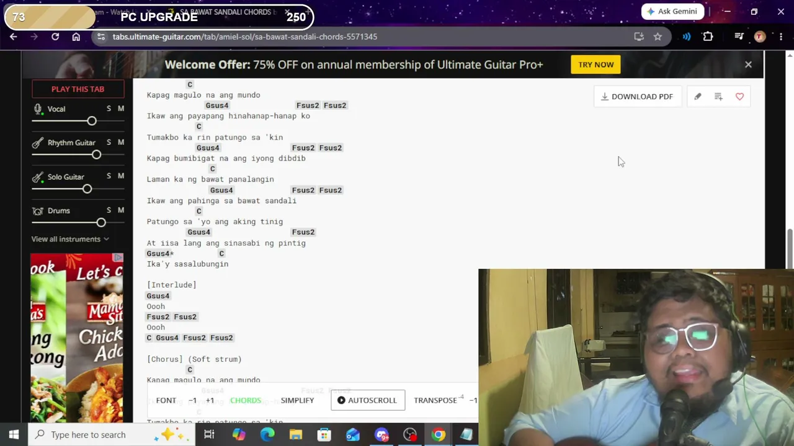Click the install app icon in address bar
This screenshot has width=794, height=446.
[639, 37]
